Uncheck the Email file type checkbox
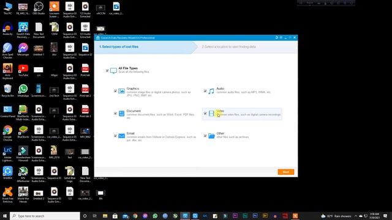 click(115, 136)
